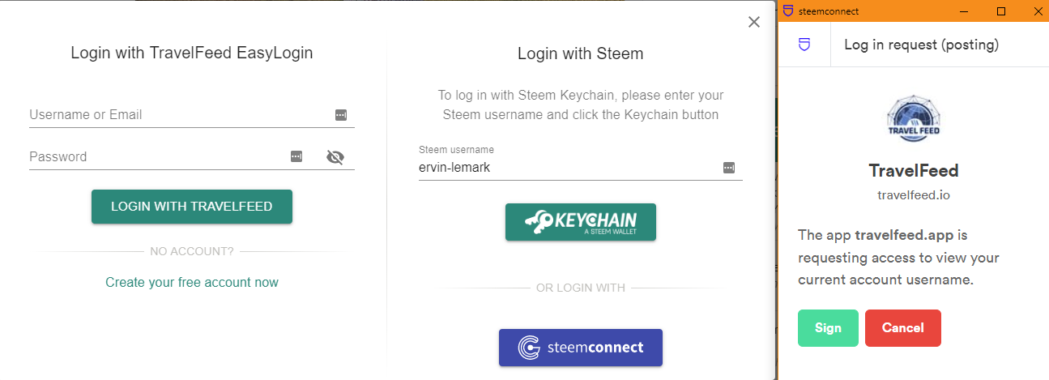Screen dimensions: 1049x380
Task: Click the password manager icon in Username field
Action: [x=341, y=115]
